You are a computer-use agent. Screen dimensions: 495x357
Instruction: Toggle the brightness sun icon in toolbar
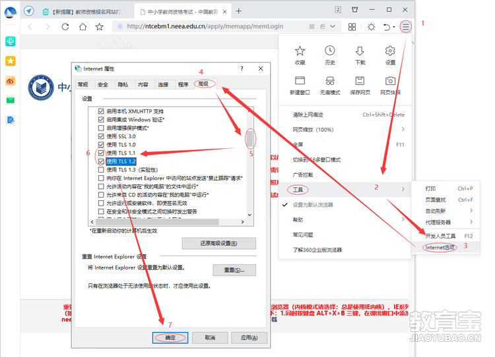click(x=371, y=27)
